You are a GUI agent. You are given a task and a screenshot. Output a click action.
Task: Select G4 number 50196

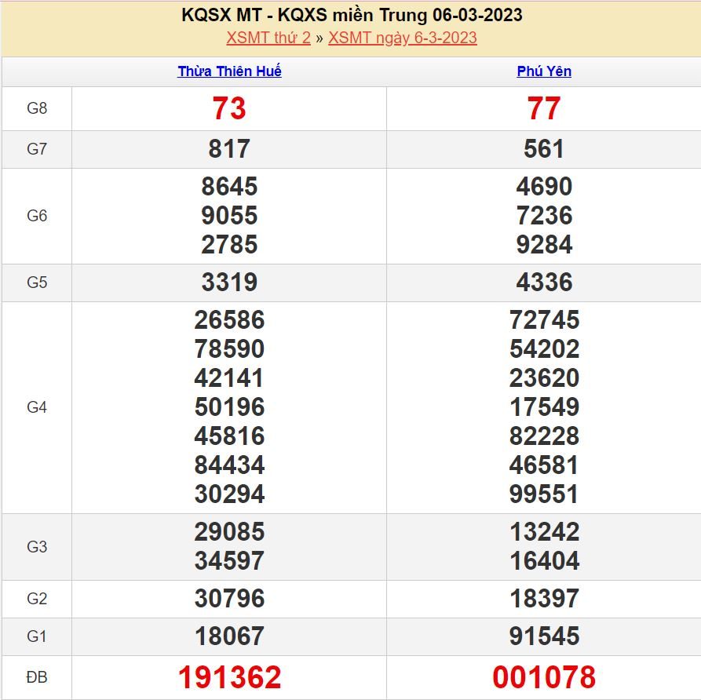click(229, 407)
